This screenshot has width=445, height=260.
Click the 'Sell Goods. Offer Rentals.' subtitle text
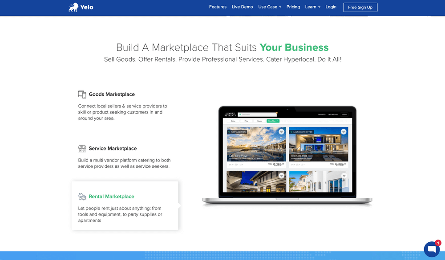tap(222, 59)
